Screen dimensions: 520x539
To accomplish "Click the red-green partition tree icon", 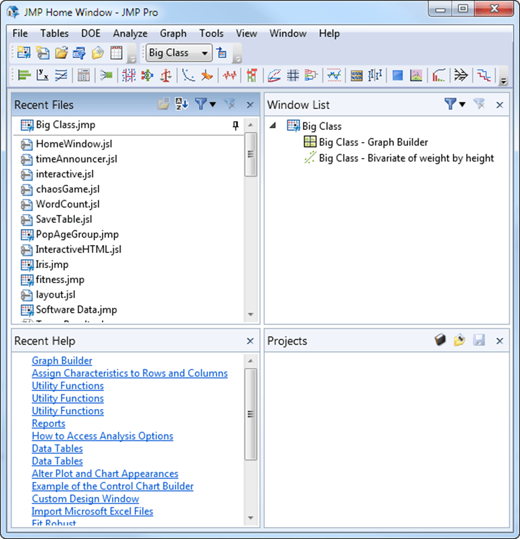I will 252,75.
